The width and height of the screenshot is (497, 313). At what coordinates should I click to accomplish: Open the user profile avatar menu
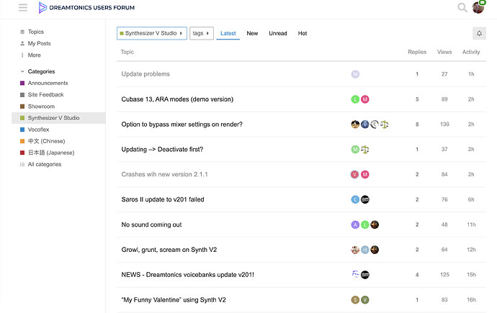click(478, 8)
